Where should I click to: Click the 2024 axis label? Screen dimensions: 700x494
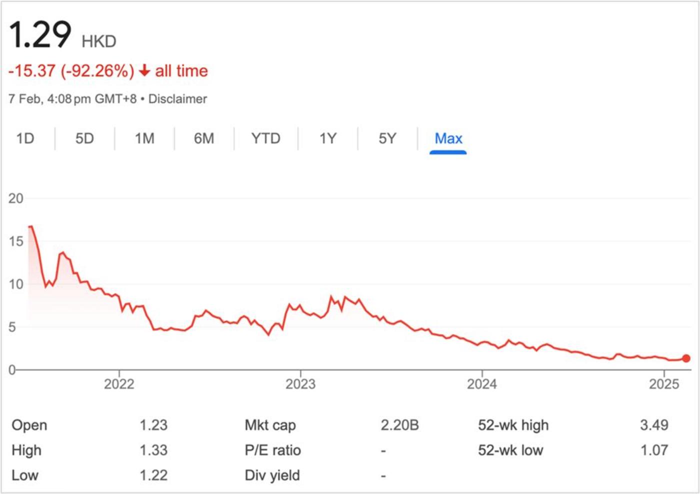482,384
